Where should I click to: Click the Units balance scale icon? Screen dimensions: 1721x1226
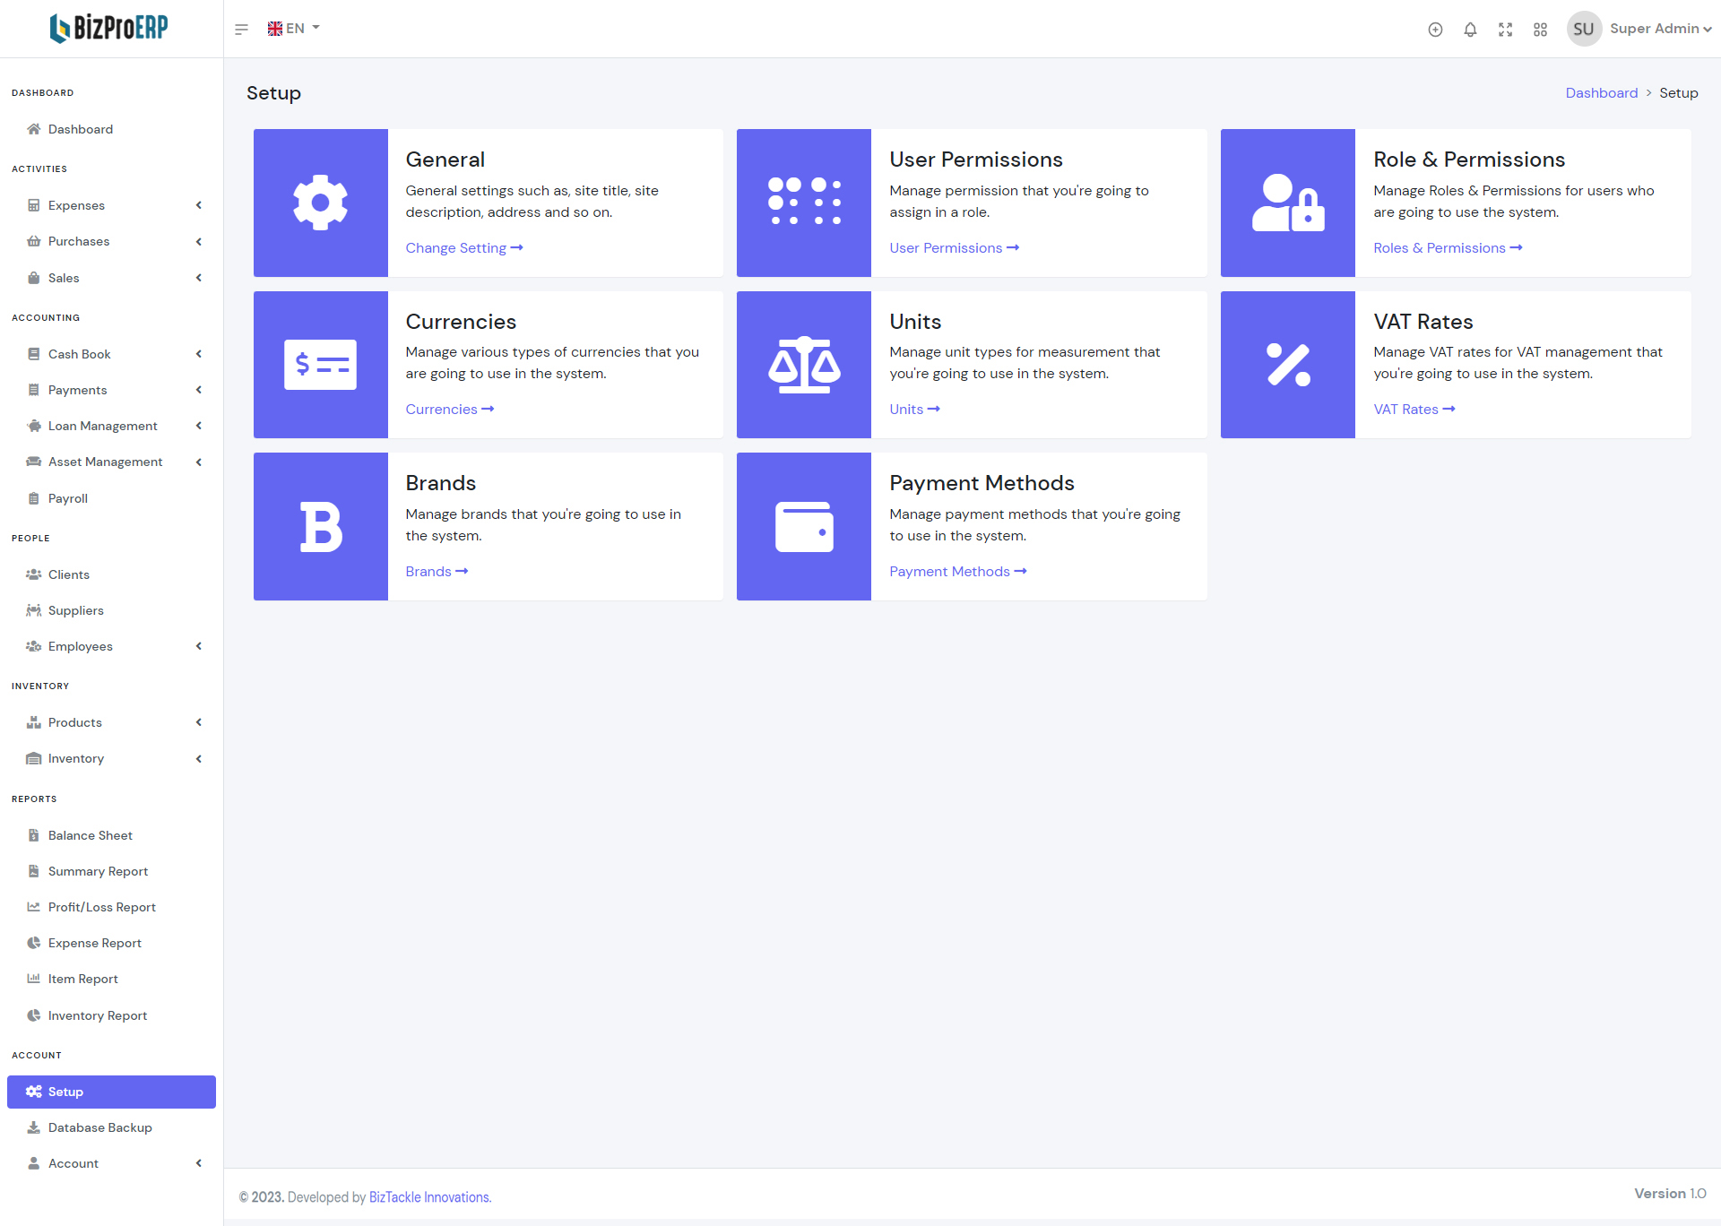(x=804, y=365)
